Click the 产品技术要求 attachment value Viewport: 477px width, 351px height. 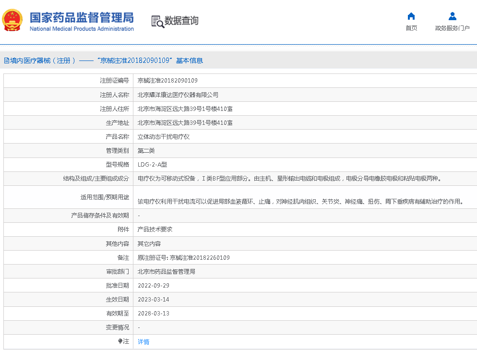click(x=155, y=230)
